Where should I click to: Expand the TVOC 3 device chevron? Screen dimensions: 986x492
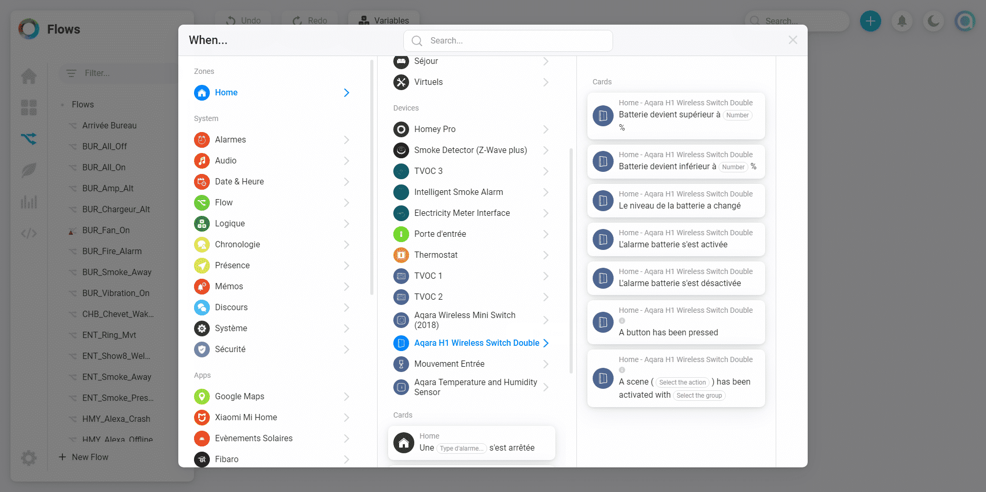click(545, 171)
